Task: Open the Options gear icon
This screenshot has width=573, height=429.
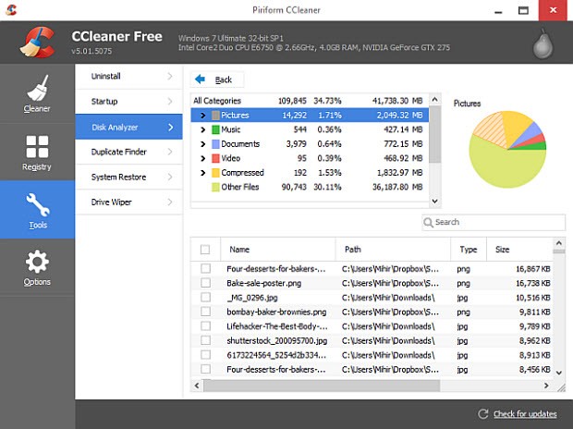Action: tap(37, 262)
